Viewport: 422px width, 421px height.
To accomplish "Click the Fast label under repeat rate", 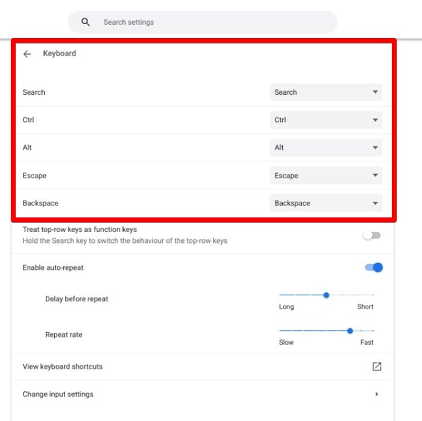I will tap(367, 342).
